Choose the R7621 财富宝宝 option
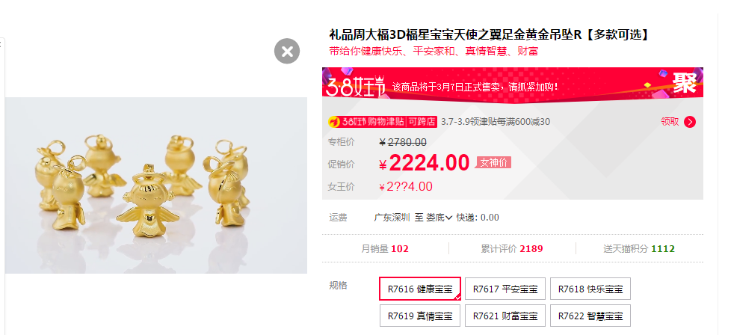 pos(505,316)
